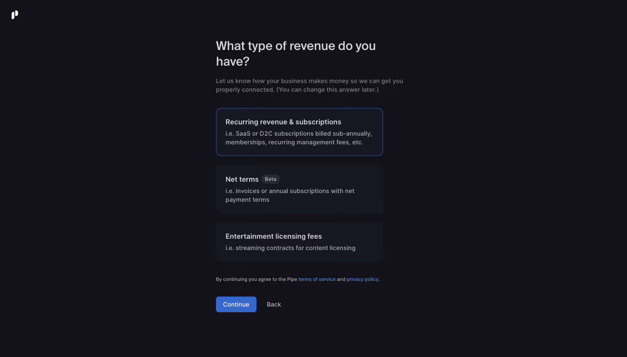Click the text "Let us know how your business makes money"
This screenshot has width=627, height=357.
[283, 81]
